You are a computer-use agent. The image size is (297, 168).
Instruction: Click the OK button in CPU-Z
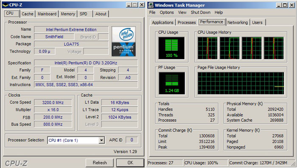tap(130, 162)
